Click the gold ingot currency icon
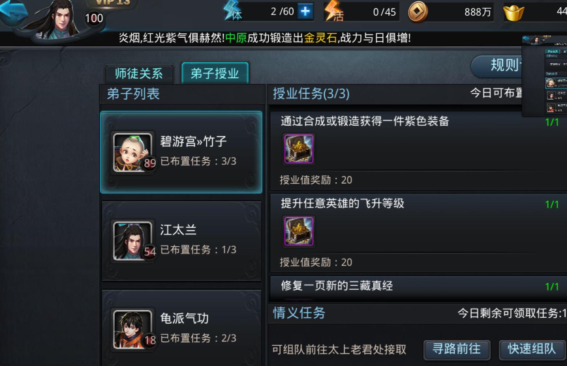The image size is (567, 366). point(513,12)
